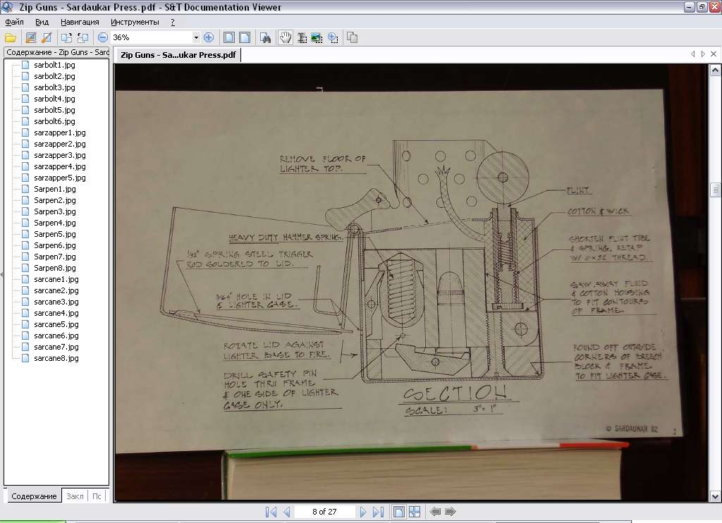This screenshot has height=523, width=722.
Task: Switch to the Содержание bottom tab
Action: [34, 496]
